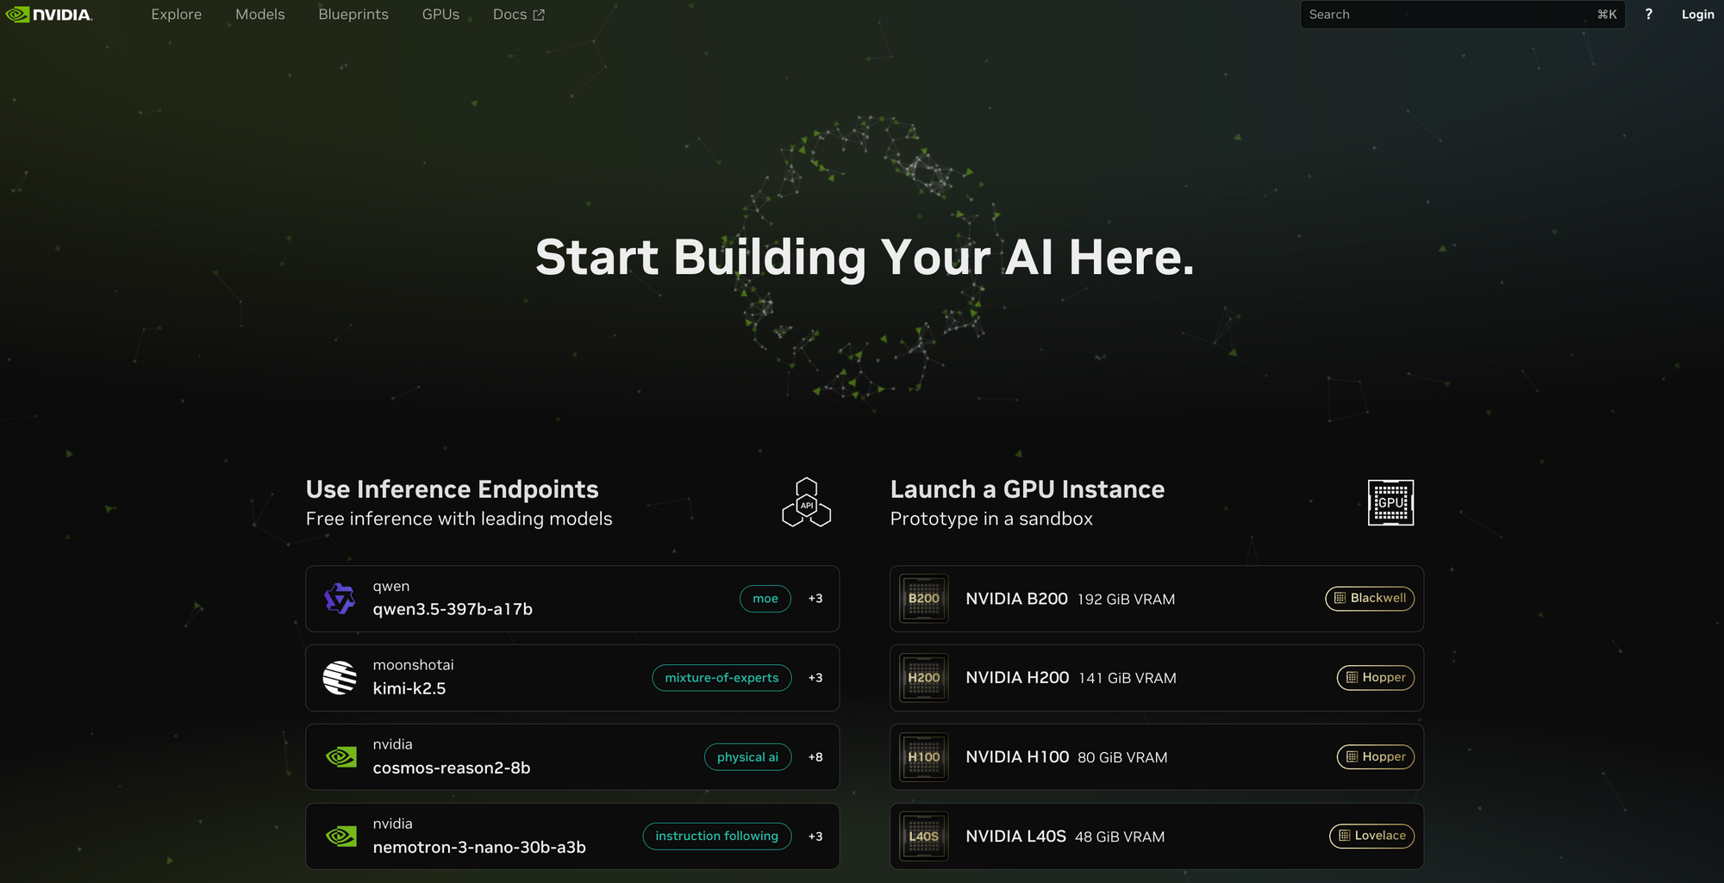Select the moe tag on qwen row
Screen dimensions: 1724x883
(x=765, y=599)
